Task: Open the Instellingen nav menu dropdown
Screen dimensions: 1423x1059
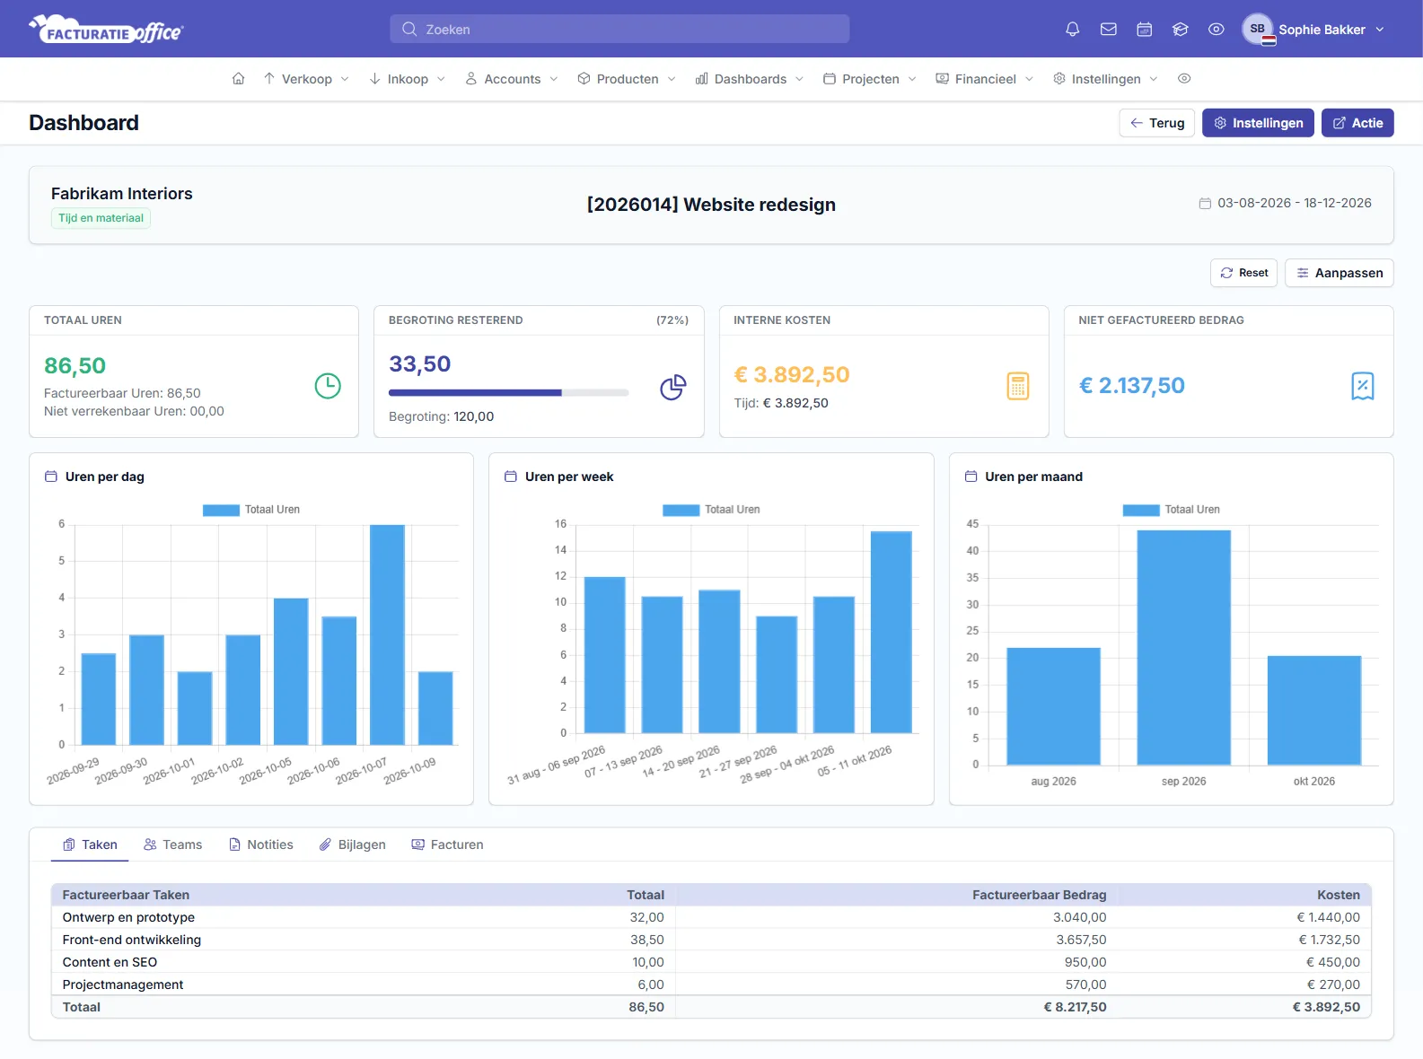Action: coord(1105,79)
